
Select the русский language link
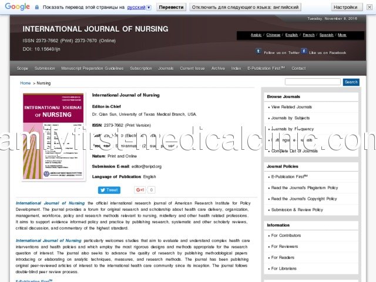136,8
